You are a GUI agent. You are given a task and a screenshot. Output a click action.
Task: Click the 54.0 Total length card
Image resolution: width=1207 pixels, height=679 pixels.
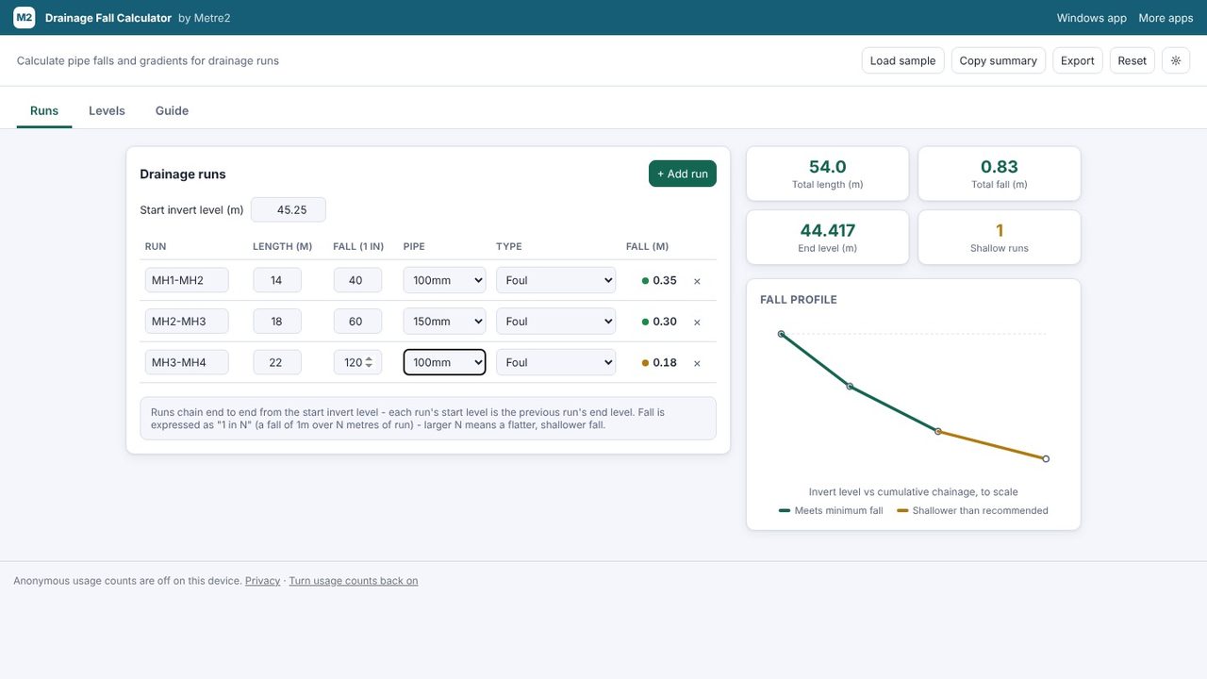828,174
